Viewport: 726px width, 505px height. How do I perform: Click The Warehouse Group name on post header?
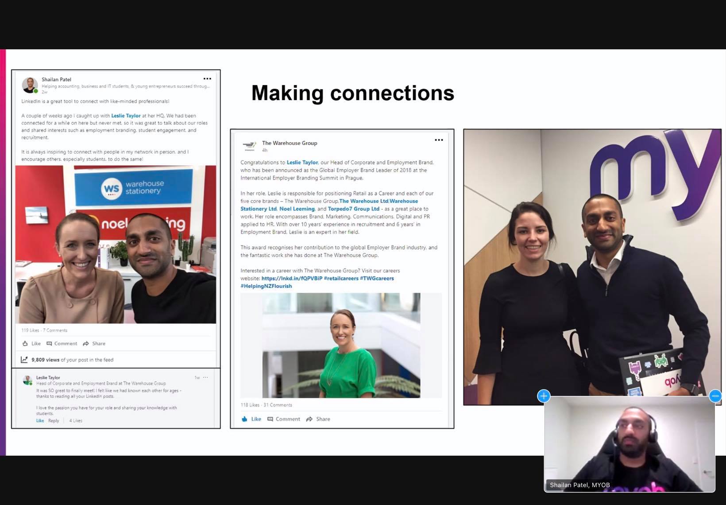coord(290,143)
